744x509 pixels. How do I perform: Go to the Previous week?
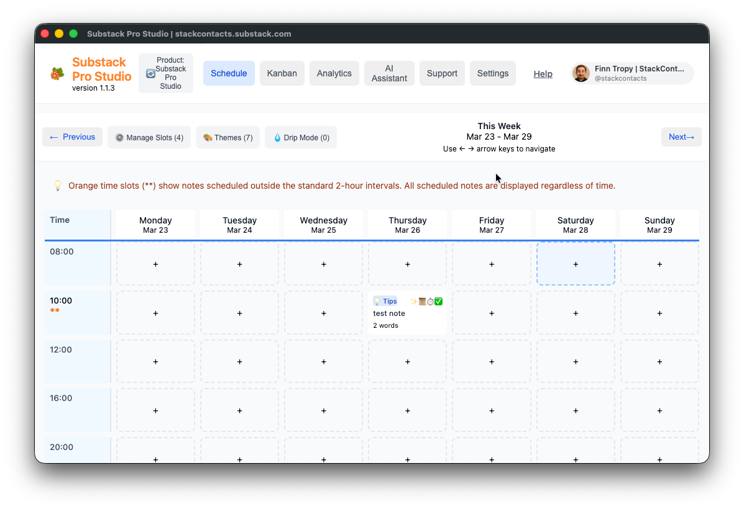tap(72, 137)
